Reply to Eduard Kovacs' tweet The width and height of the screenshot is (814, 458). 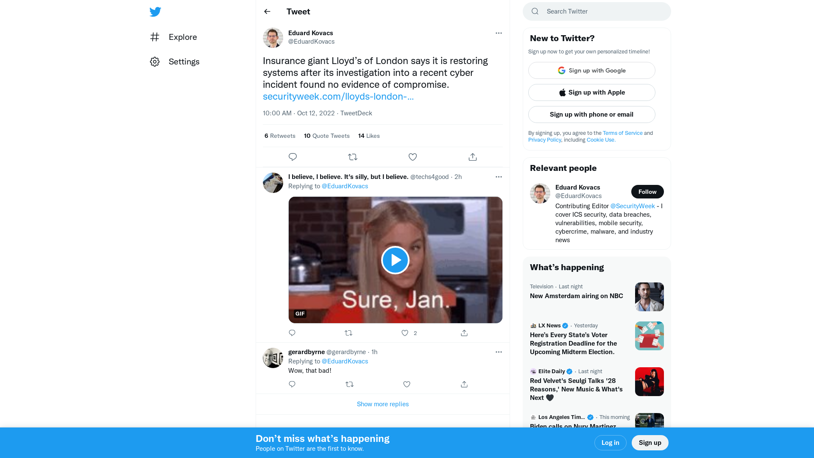[293, 156]
